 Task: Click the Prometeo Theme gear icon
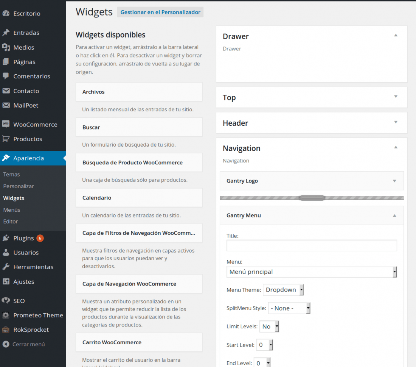[x=6, y=315]
